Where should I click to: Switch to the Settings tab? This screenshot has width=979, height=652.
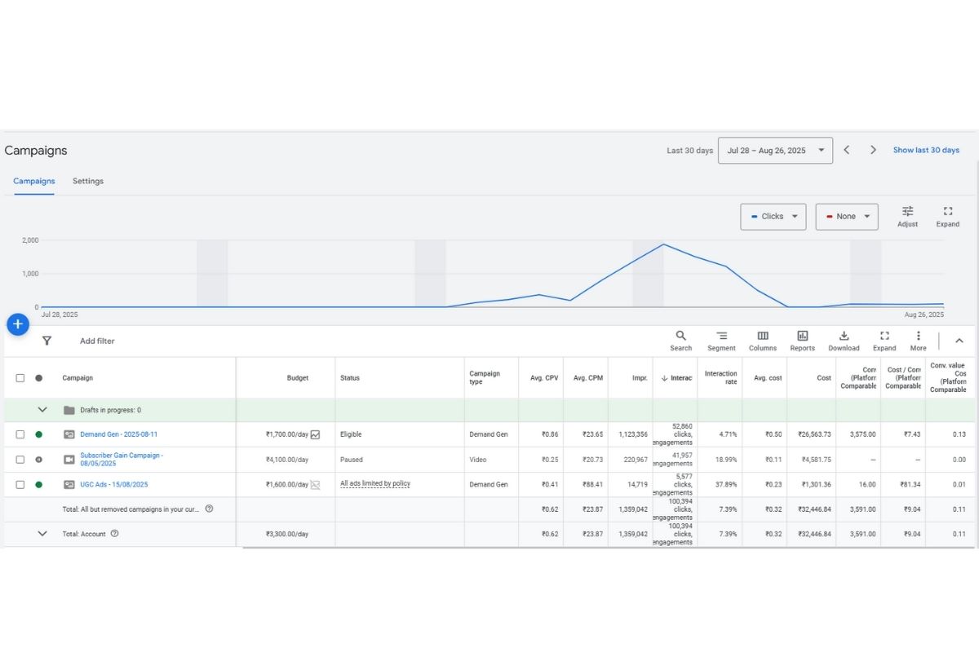[x=88, y=181]
